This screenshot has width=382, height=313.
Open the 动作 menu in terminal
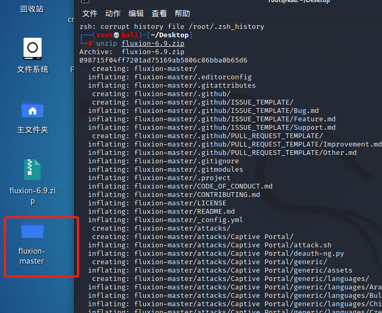pyautogui.click(x=113, y=14)
